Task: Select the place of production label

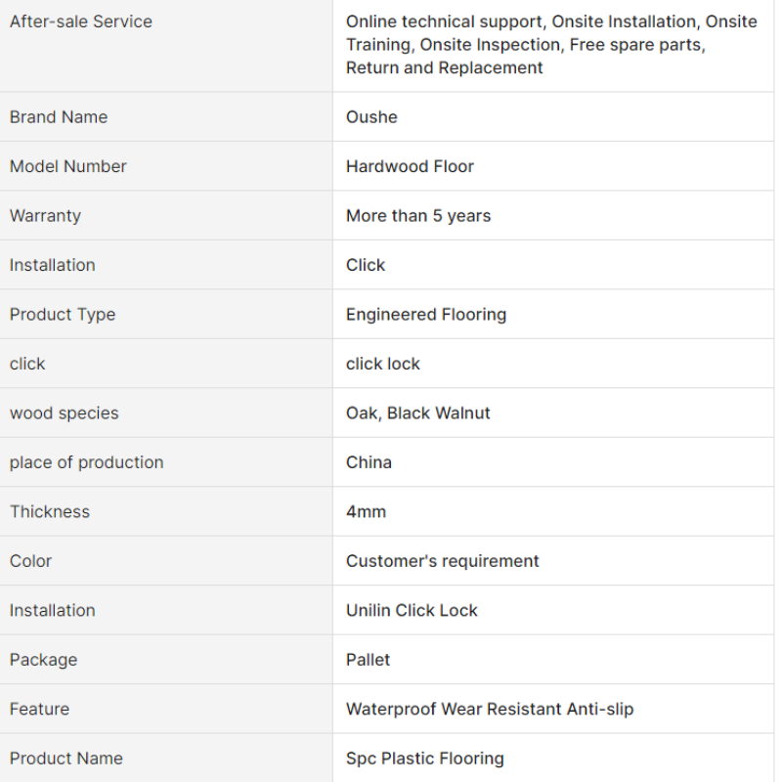Action: click(x=87, y=462)
